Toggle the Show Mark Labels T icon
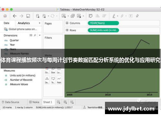Screen dimensions: 161x117 (131, 16)
